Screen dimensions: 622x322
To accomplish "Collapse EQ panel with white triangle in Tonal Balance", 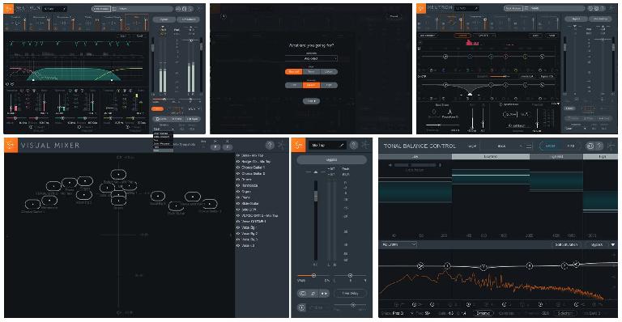I will (x=613, y=245).
